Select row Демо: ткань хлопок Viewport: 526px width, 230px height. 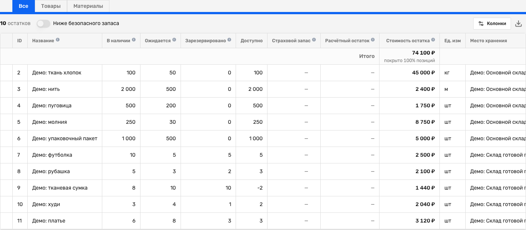click(x=263, y=73)
